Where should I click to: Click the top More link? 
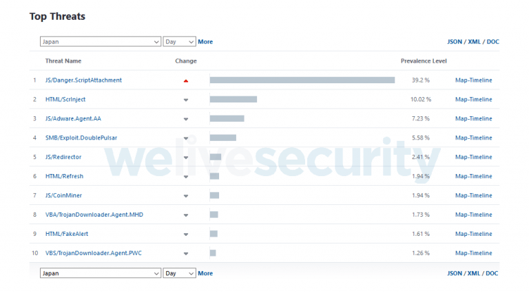tap(205, 42)
